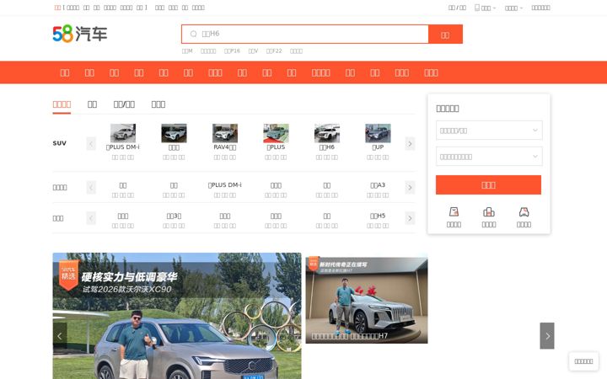Open the UP car thumbnail
This screenshot has width=607, height=379.
378,133
